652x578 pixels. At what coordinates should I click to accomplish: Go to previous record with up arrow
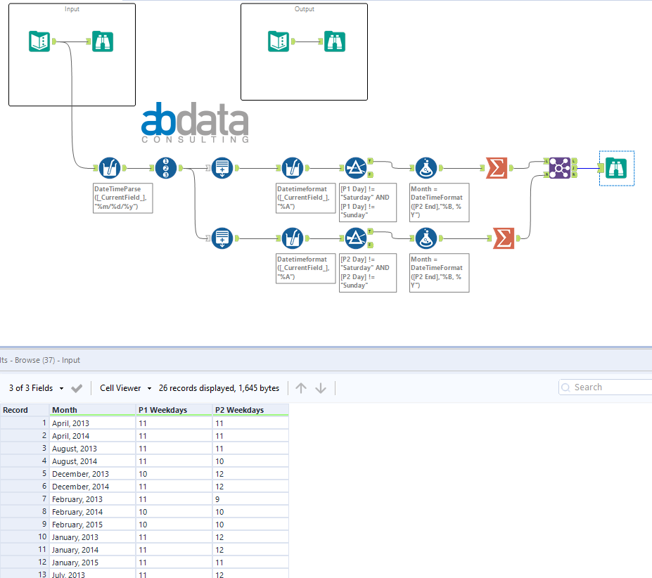(301, 388)
